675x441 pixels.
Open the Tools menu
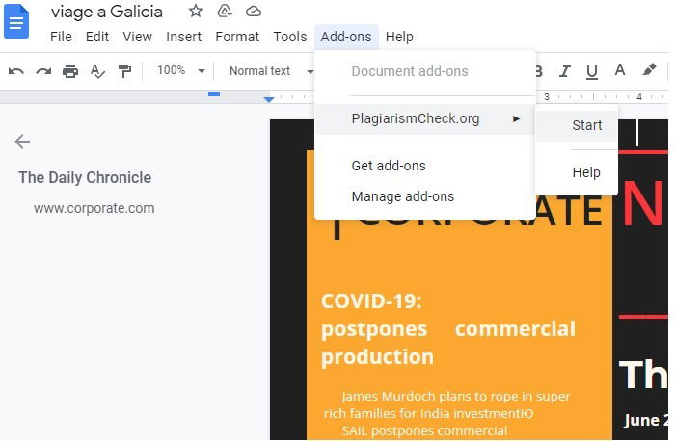tap(289, 37)
